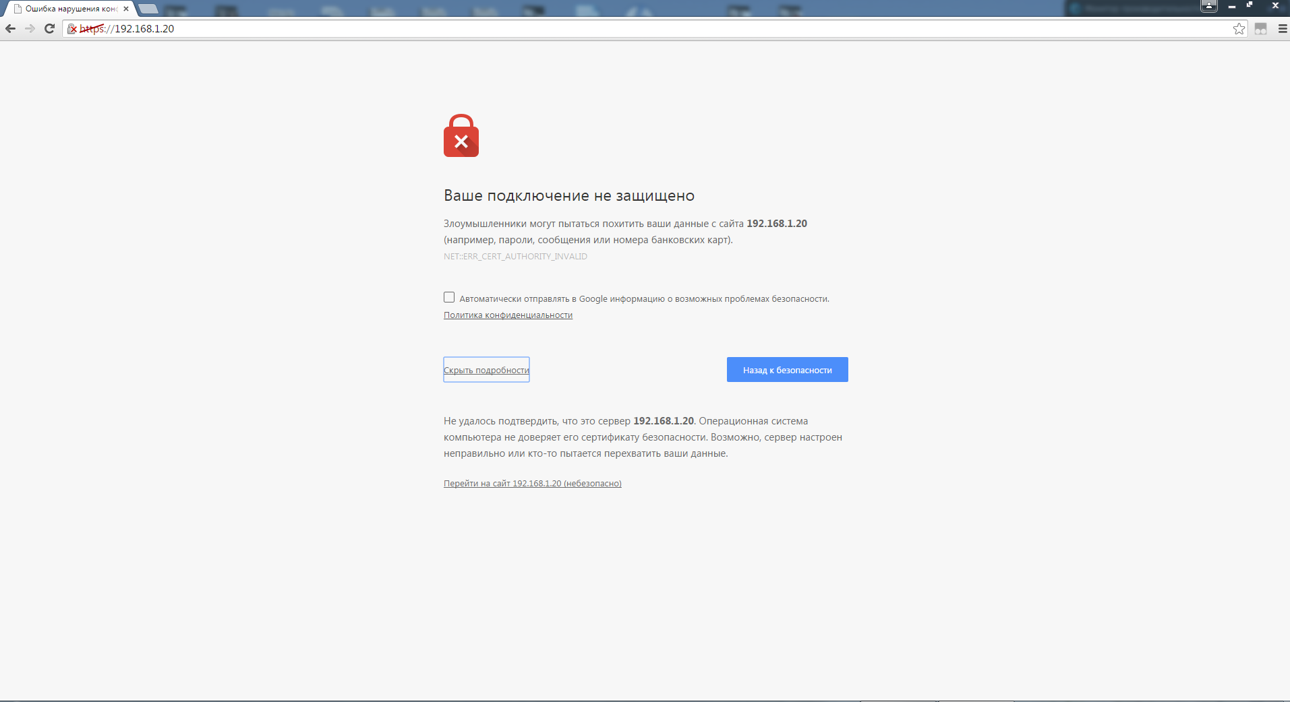Restore down the browser window
Image resolution: width=1290 pixels, height=702 pixels.
tap(1250, 5)
